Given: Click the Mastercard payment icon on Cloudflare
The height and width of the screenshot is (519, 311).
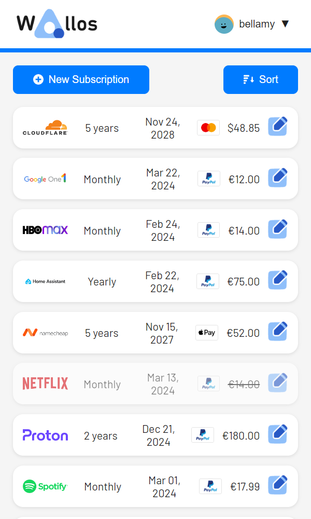Looking at the screenshot, I should tap(208, 128).
